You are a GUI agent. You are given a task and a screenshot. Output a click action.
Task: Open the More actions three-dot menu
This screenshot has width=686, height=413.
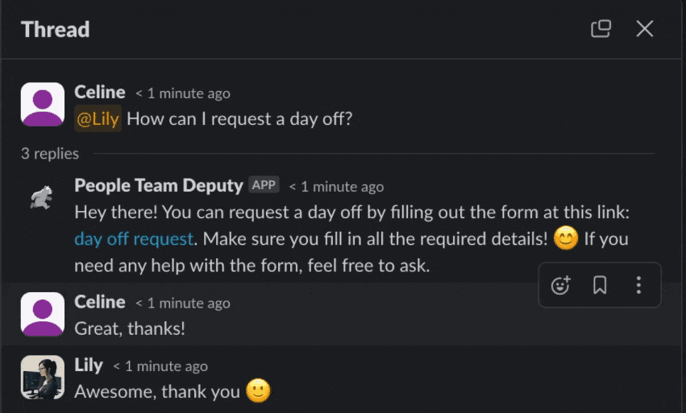coord(638,285)
